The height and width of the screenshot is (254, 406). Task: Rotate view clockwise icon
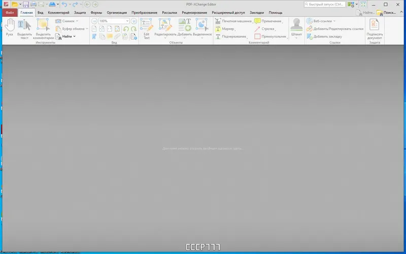133,29
